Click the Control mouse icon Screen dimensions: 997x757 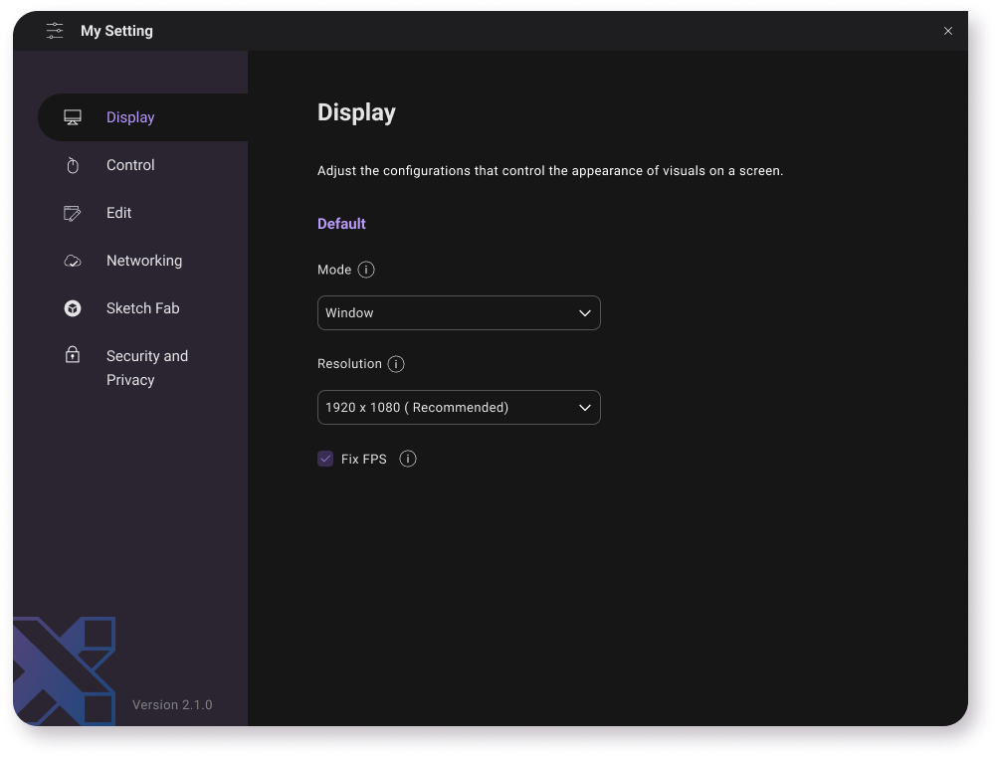click(73, 166)
